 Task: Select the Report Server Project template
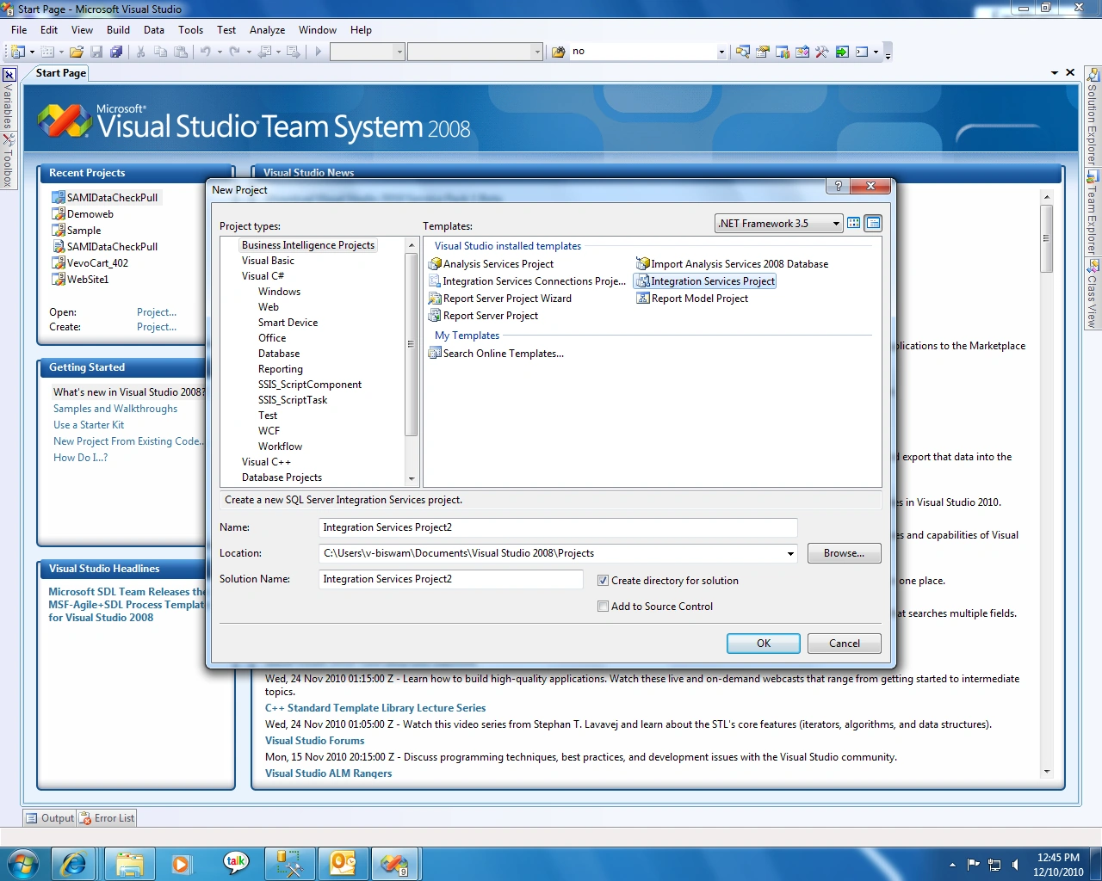tap(484, 316)
